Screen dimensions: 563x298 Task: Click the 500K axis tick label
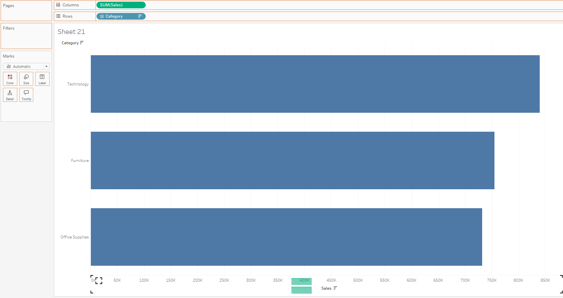tap(358, 280)
